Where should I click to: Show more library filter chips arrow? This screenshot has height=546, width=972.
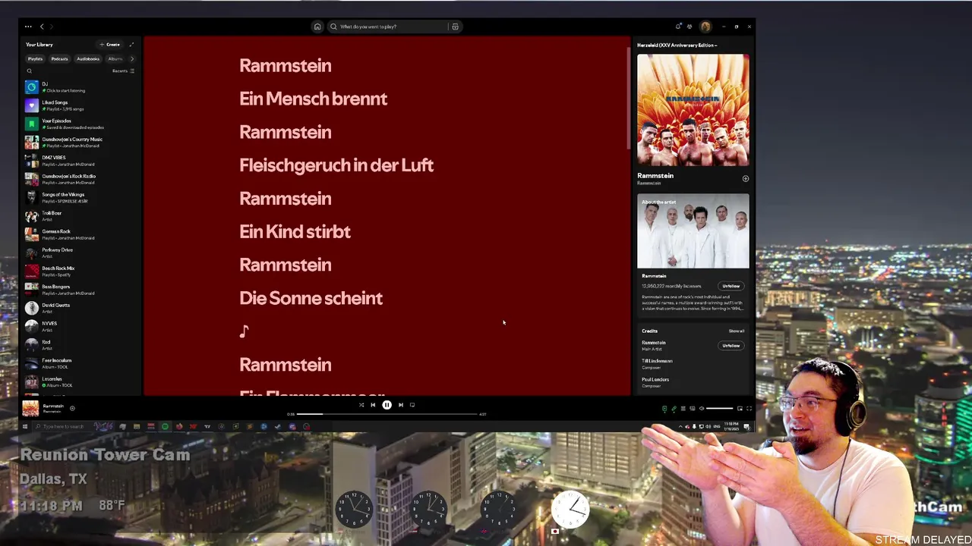pyautogui.click(x=132, y=58)
